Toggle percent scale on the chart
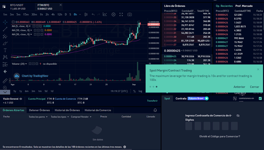264x150 pixels. coord(134,91)
